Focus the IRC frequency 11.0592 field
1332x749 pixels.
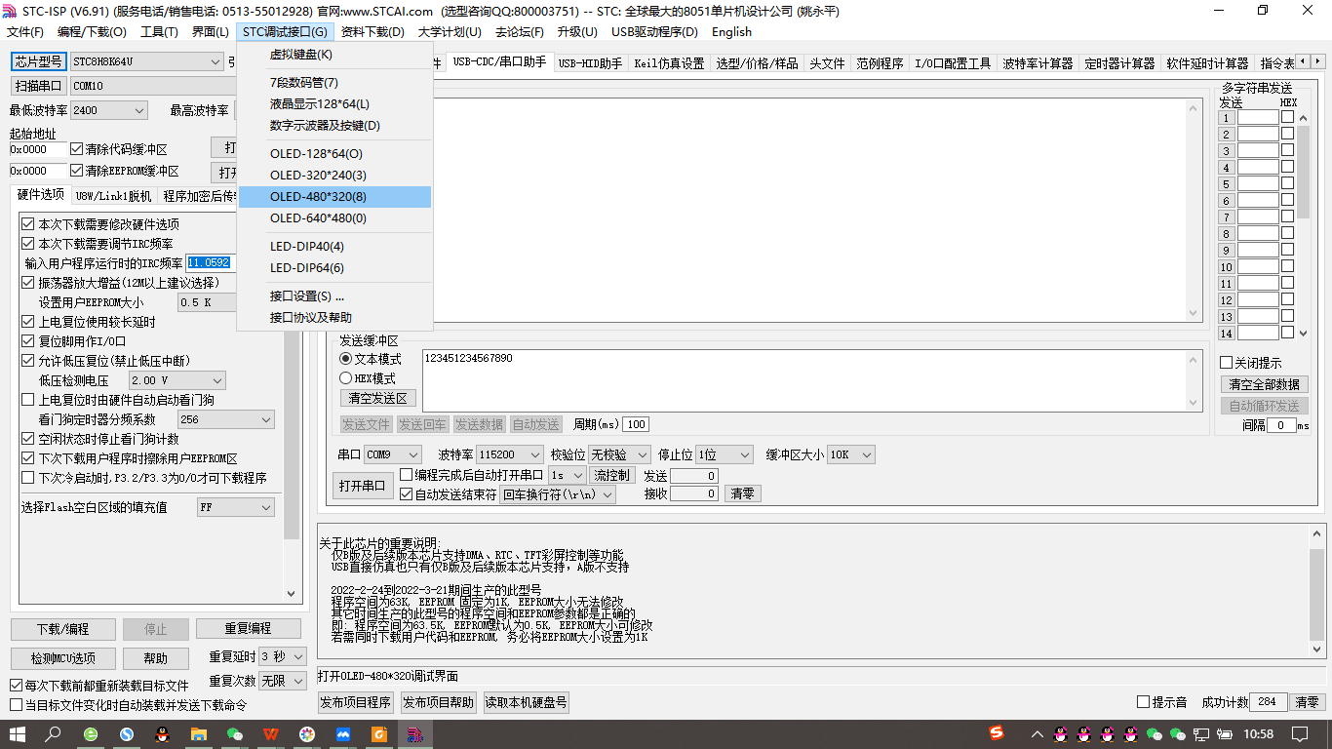pos(209,263)
